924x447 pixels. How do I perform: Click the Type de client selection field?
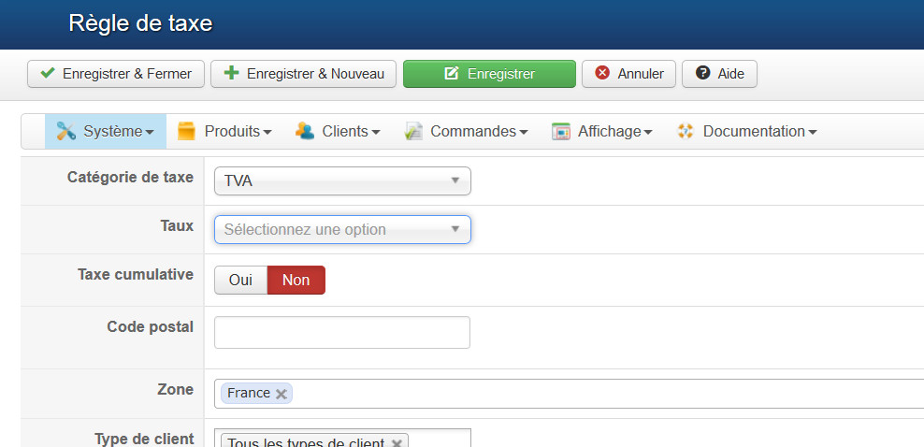click(342, 439)
